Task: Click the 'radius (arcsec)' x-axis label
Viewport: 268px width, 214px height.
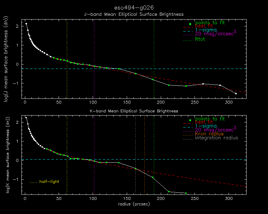Action: 134,204
